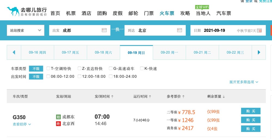The width and height of the screenshot is (272, 139).
Task: Open the 站站搜索 search type dropdown
Action: click(x=25, y=30)
